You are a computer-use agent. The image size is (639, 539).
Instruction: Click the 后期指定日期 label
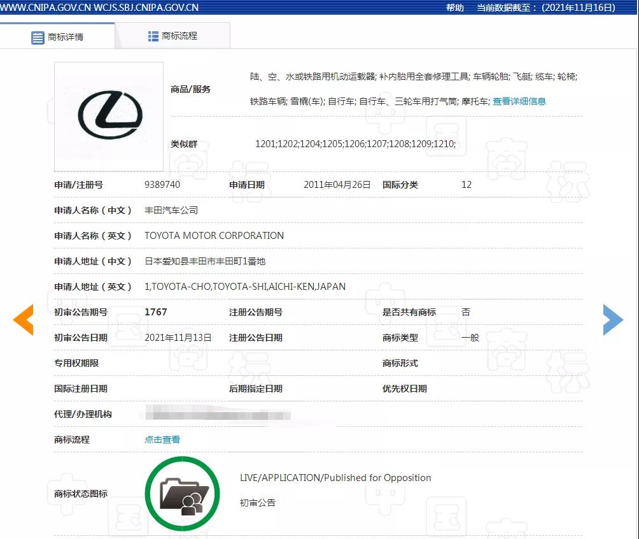tap(255, 389)
